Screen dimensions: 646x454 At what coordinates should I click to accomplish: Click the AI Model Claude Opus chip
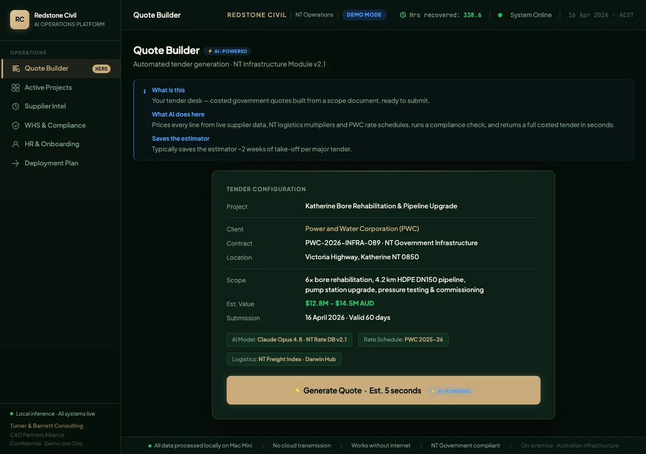(289, 339)
